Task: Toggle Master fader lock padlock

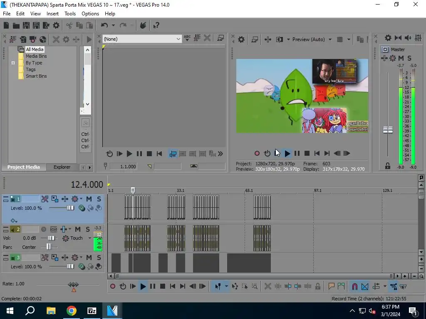Action: point(388,166)
